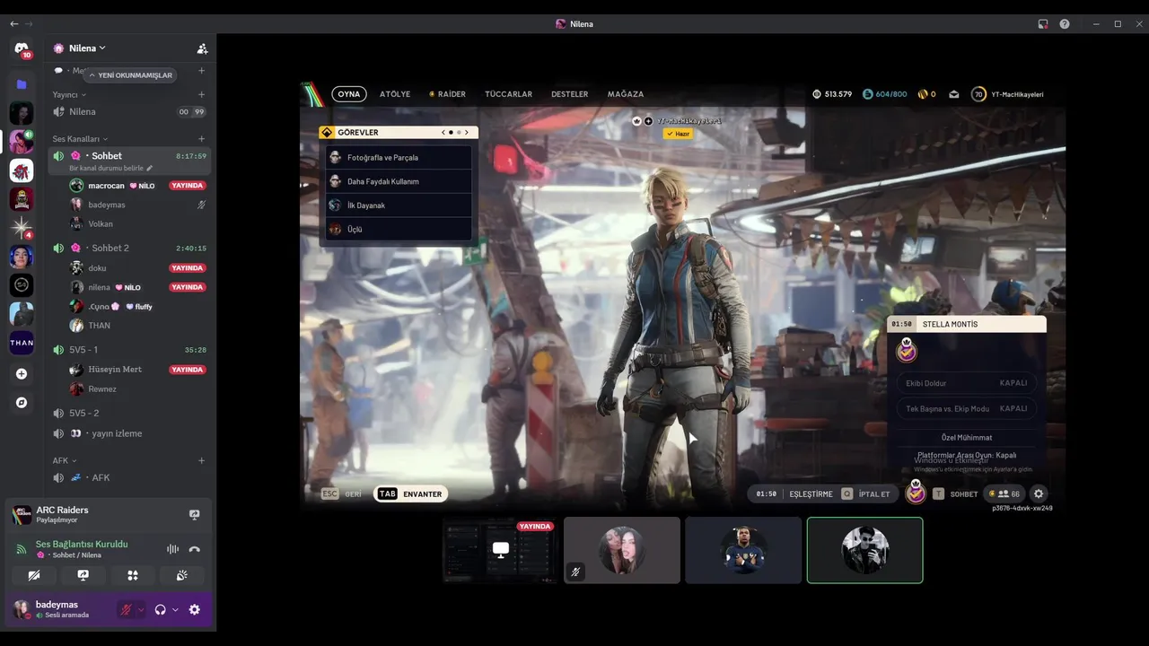The height and width of the screenshot is (646, 1149).
Task: Go to previous quest page arrow
Action: click(443, 133)
